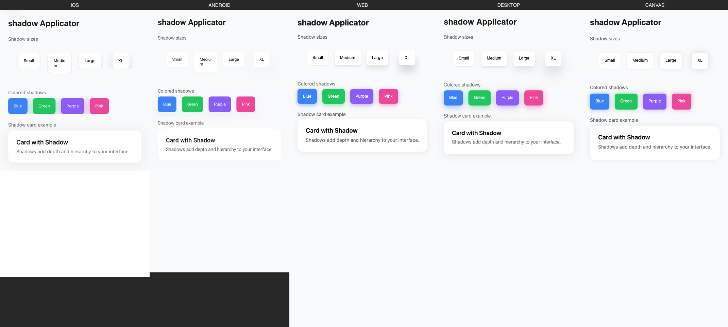The width and height of the screenshot is (728, 327).
Task: Click the Green colored shadow swatch in Android panel
Action: click(192, 104)
